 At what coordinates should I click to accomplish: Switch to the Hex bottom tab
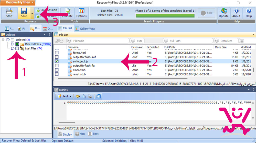click(x=80, y=134)
